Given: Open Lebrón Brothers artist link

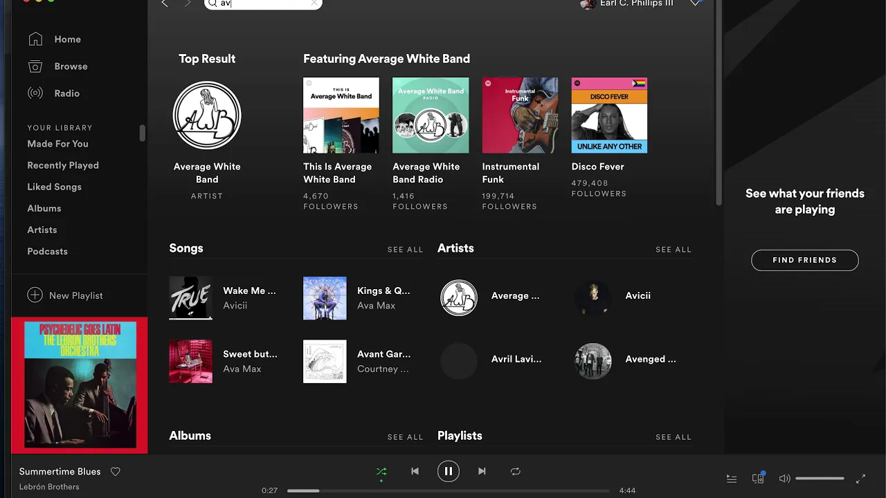Looking at the screenshot, I should click(x=49, y=487).
